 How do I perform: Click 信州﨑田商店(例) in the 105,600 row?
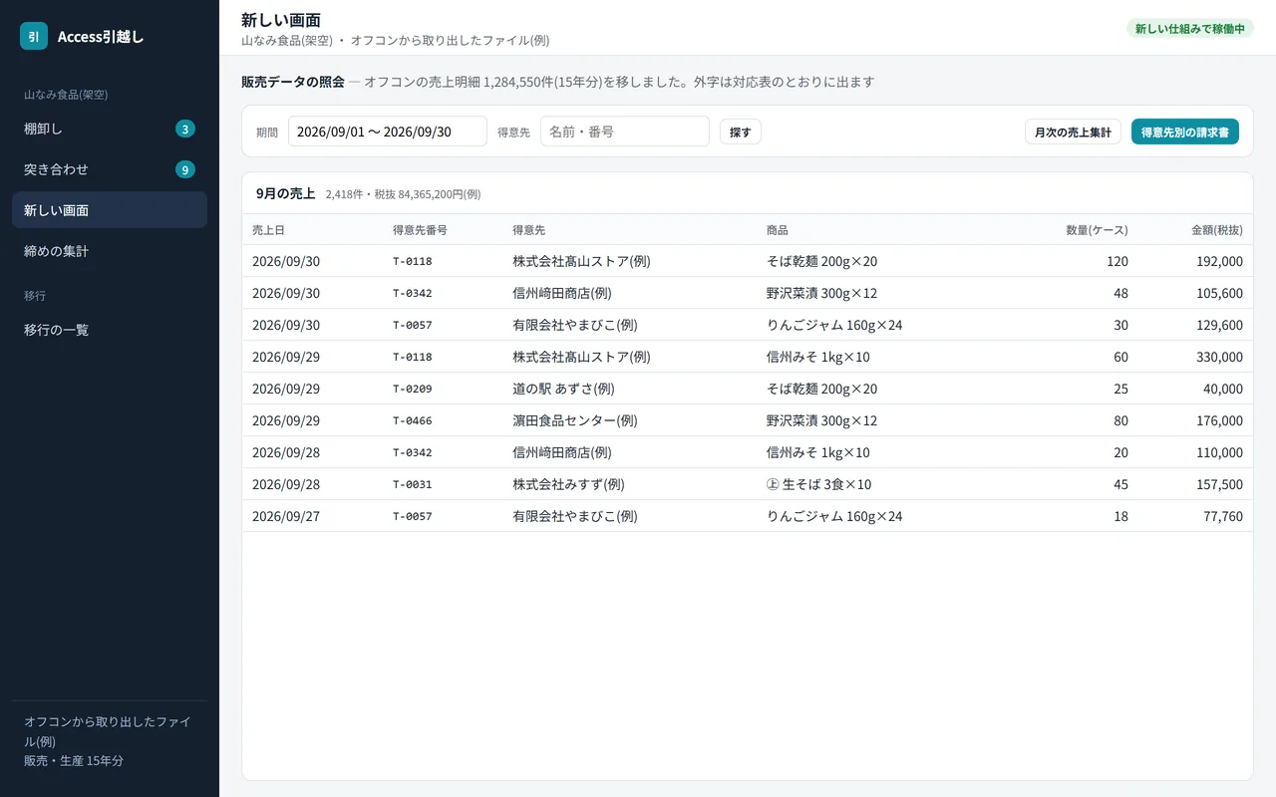(x=562, y=293)
